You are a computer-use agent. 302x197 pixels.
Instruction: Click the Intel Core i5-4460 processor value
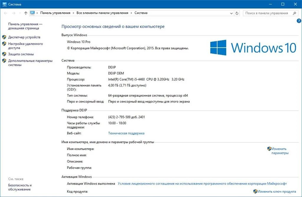[x=146, y=79]
